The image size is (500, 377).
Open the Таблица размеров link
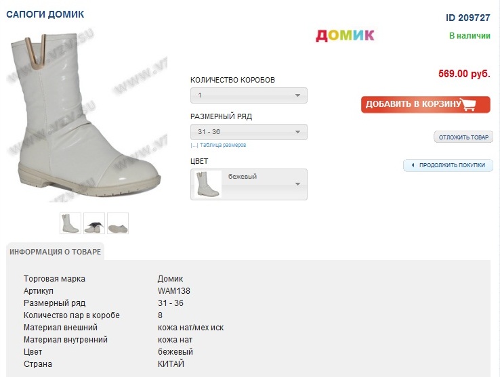point(223,145)
